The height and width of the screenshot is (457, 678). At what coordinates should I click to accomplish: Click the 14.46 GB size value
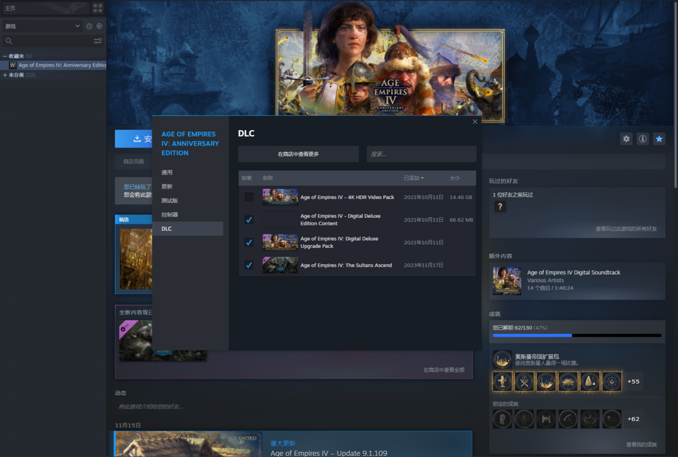pos(461,197)
